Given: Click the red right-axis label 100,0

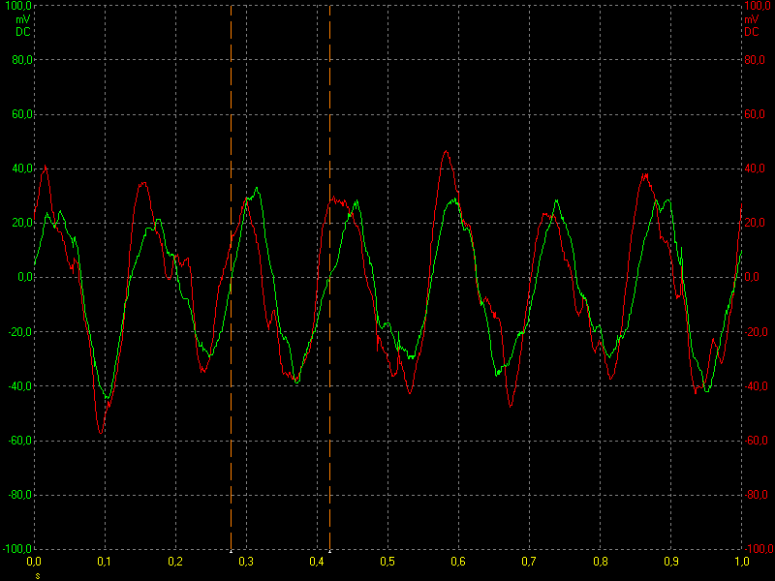Looking at the screenshot, I should click(x=757, y=6).
